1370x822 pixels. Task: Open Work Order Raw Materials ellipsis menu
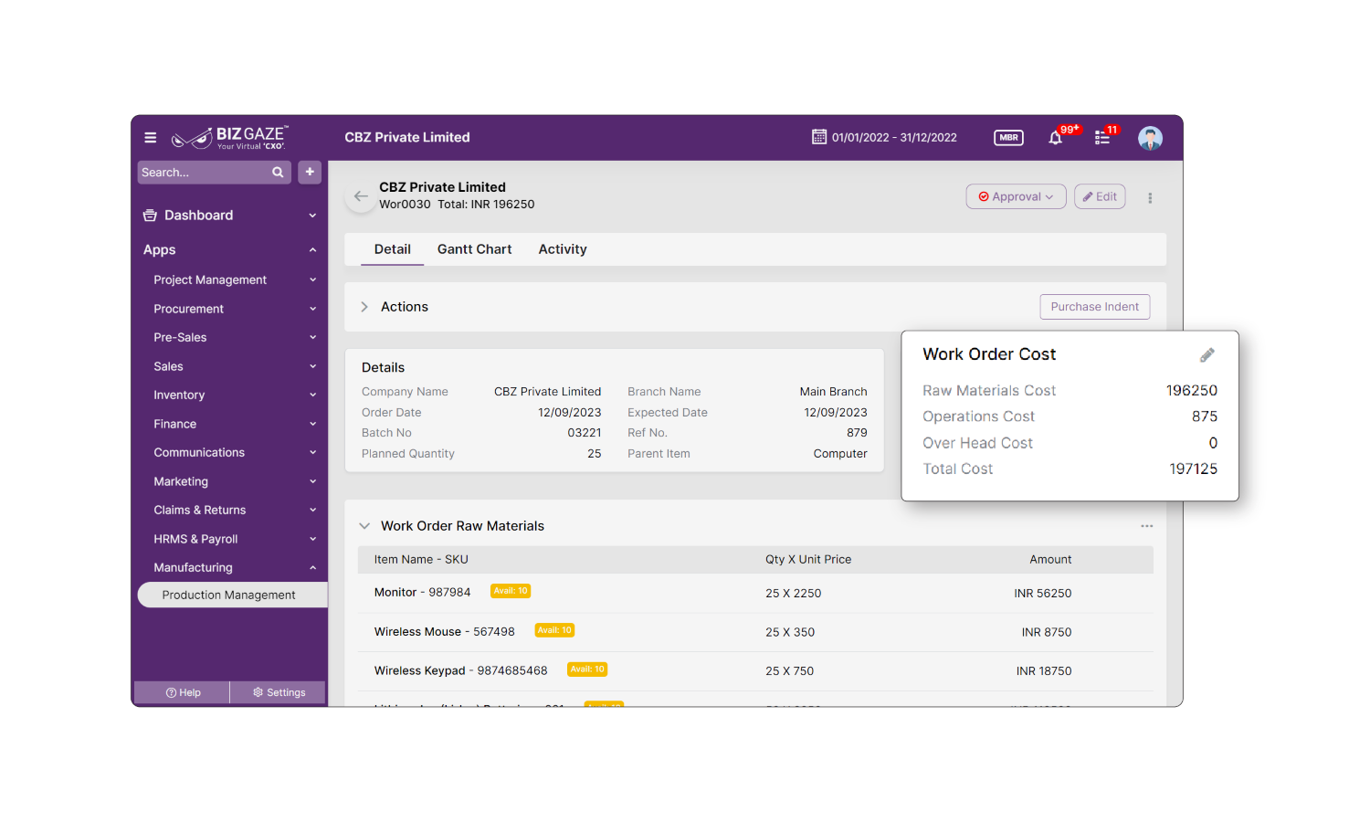pyautogui.click(x=1146, y=526)
